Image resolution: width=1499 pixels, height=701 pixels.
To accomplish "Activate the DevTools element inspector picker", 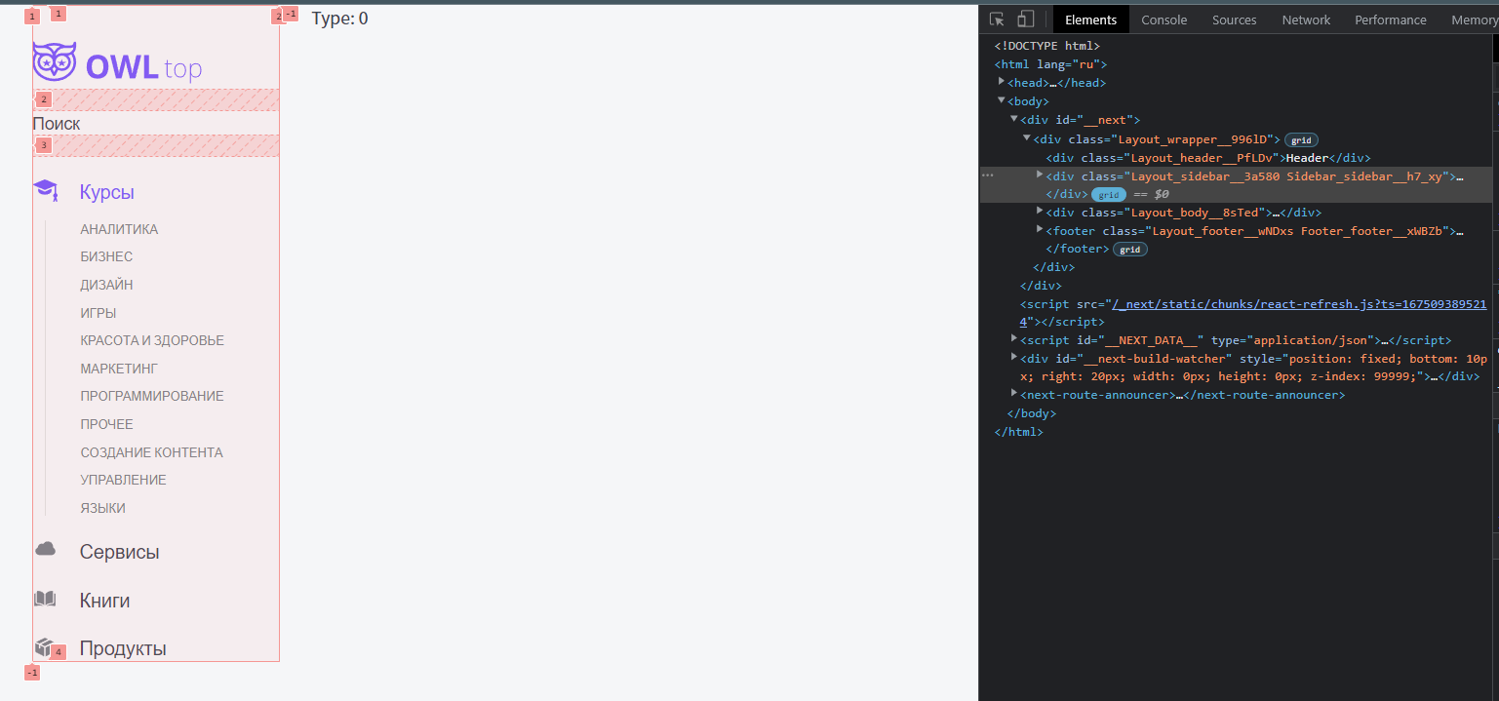I will pyautogui.click(x=997, y=19).
